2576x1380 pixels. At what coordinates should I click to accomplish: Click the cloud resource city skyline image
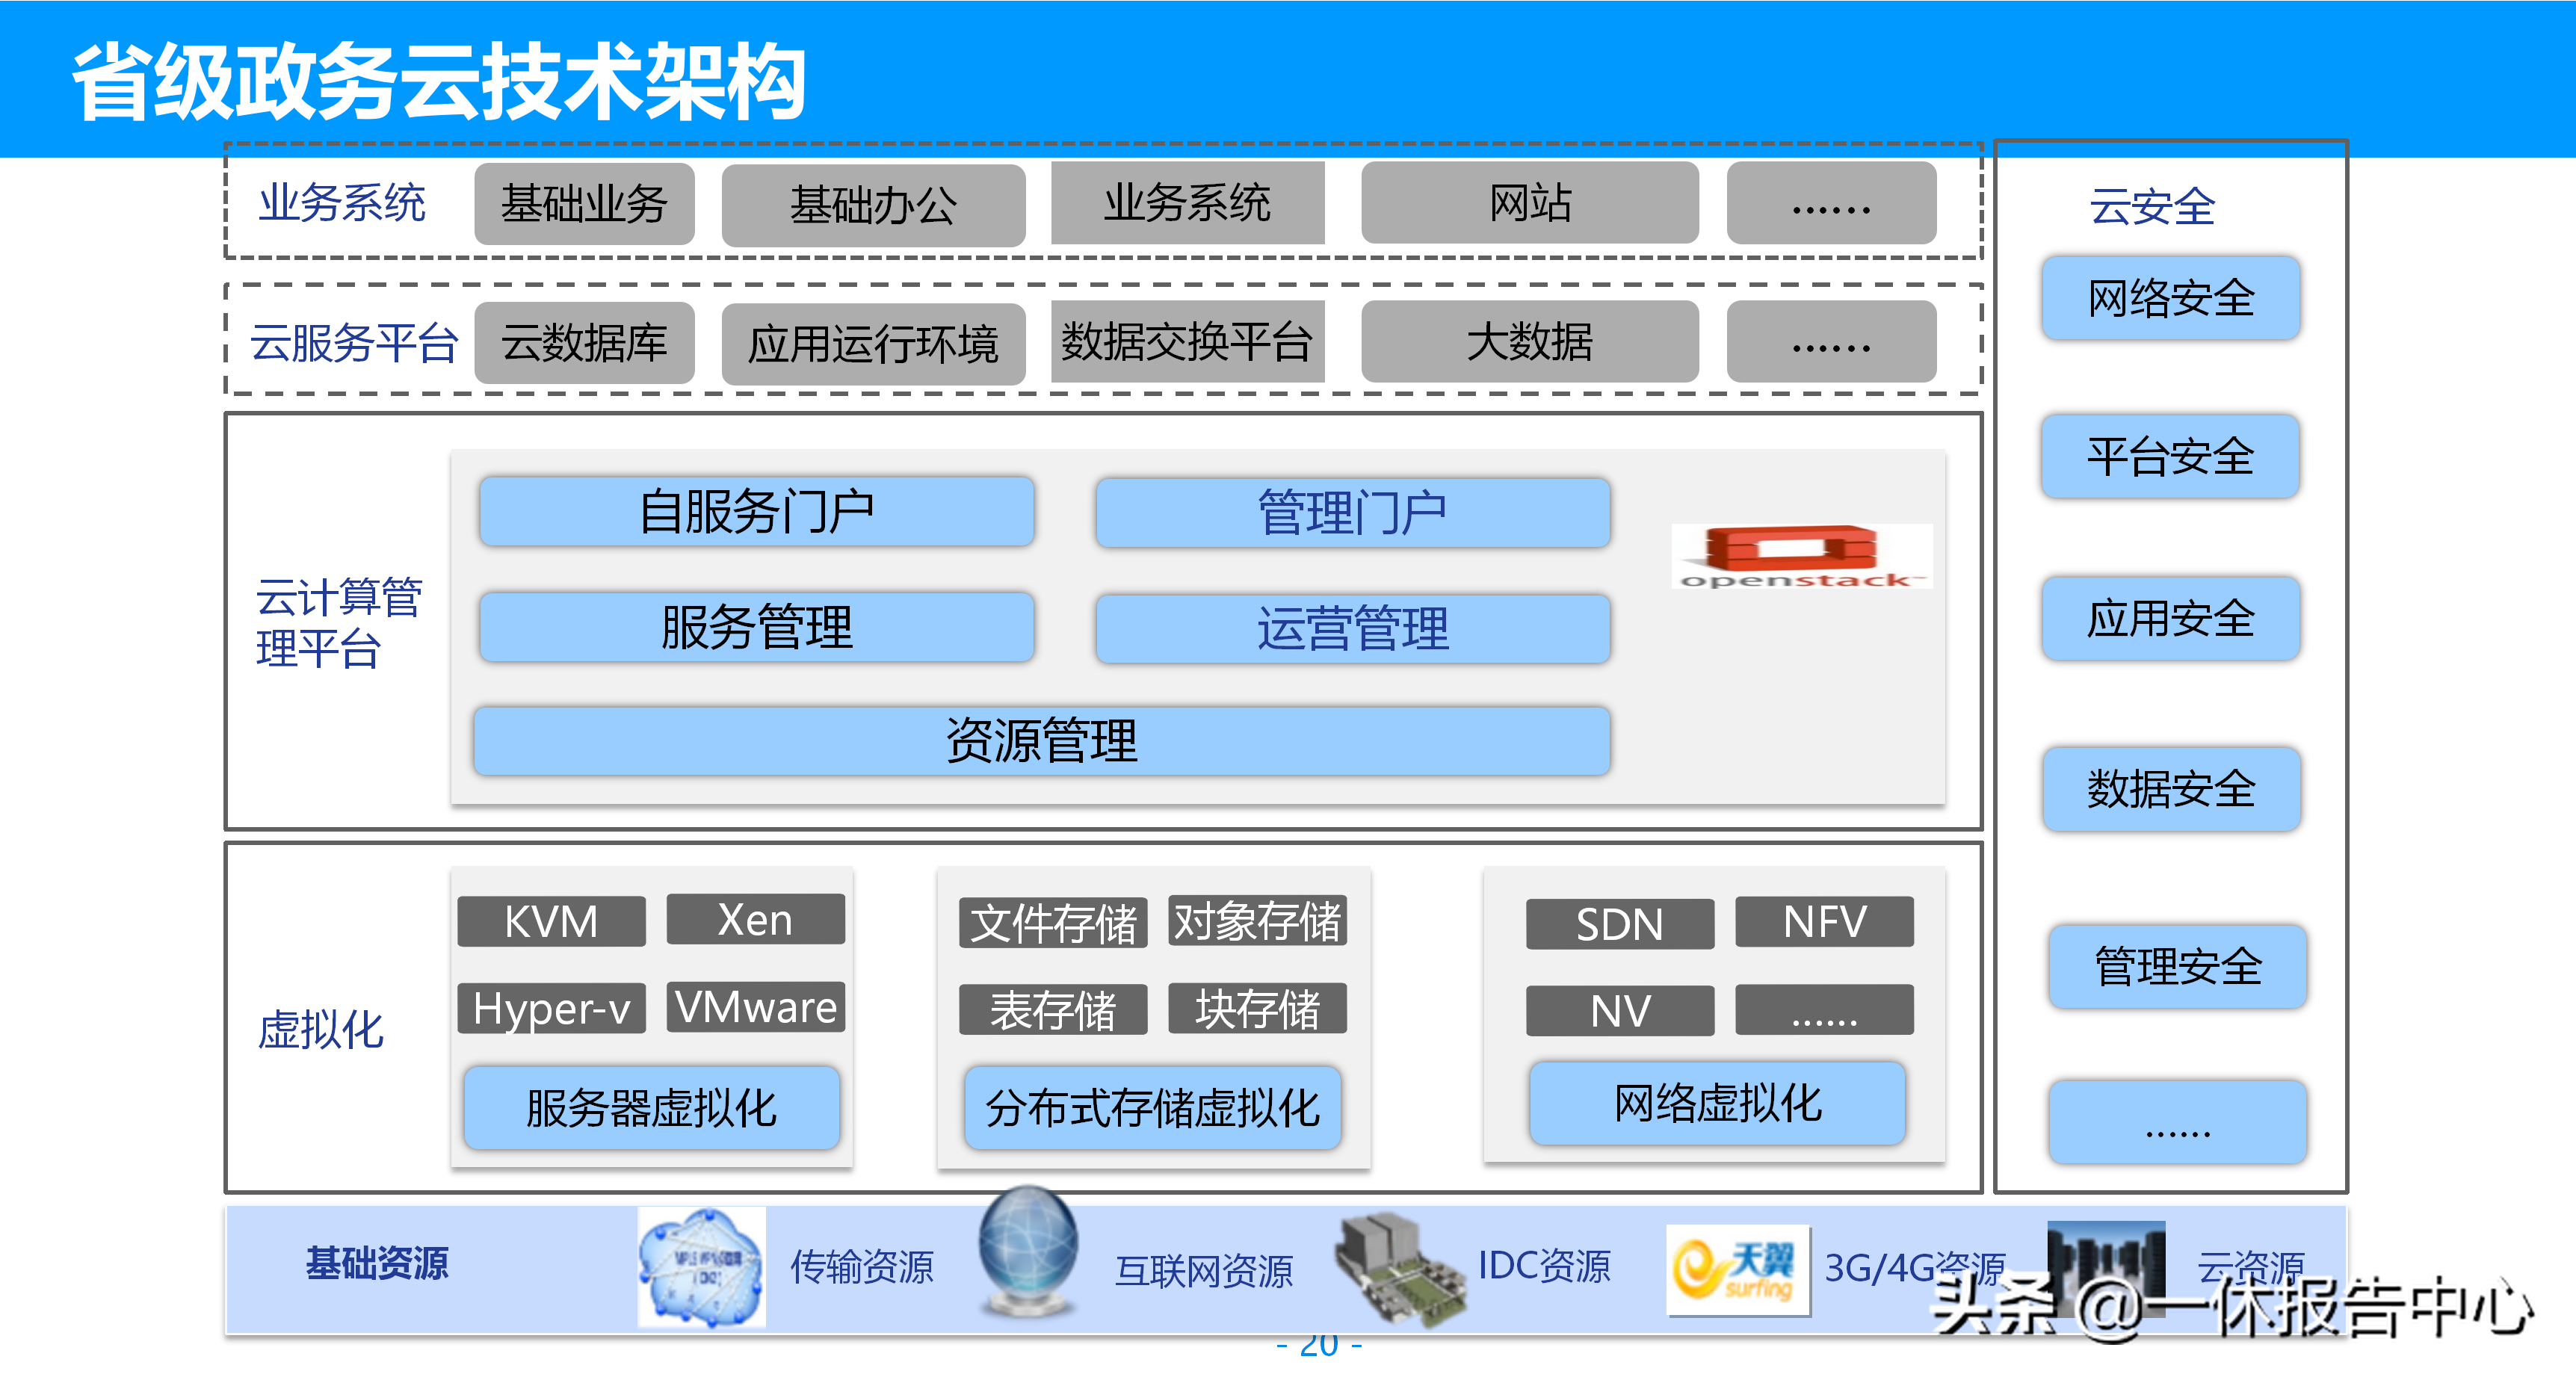pyautogui.click(x=2105, y=1258)
